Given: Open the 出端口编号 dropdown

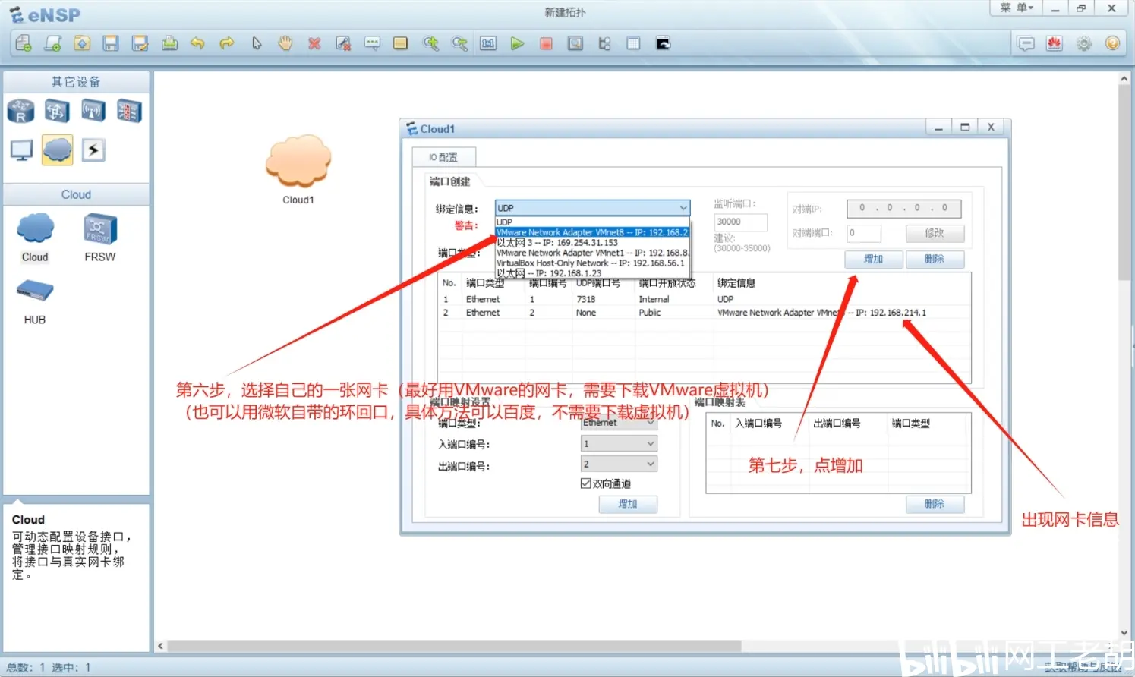Looking at the screenshot, I should [619, 464].
